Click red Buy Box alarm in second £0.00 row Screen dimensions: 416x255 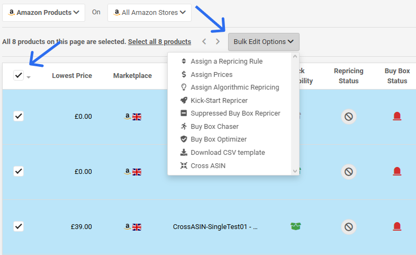coord(397,171)
